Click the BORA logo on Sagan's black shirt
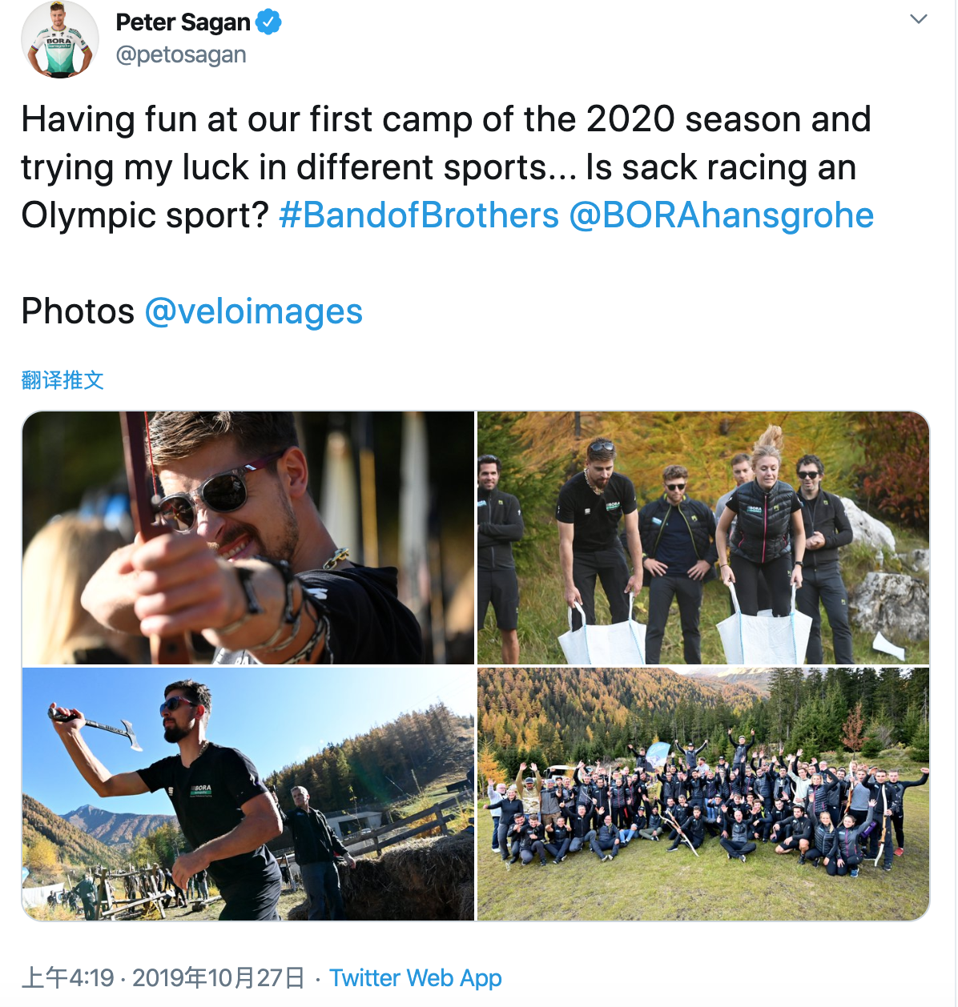This screenshot has width=958, height=1007. (x=201, y=791)
